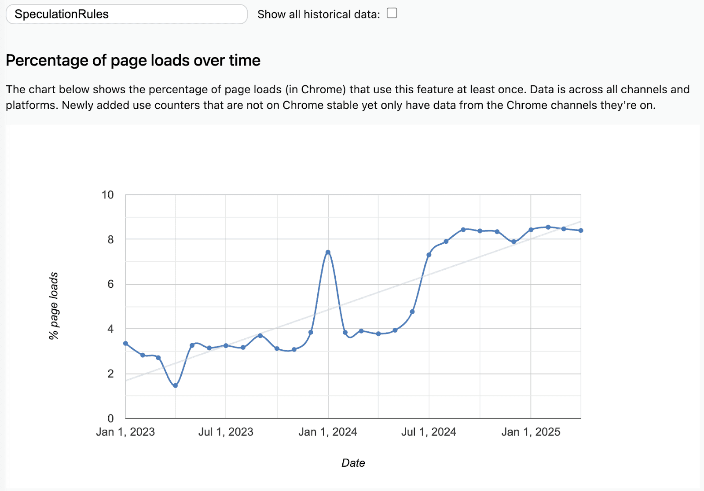This screenshot has height=491, width=704.
Task: Select the lowest data point in early 2023
Action: 175,385
